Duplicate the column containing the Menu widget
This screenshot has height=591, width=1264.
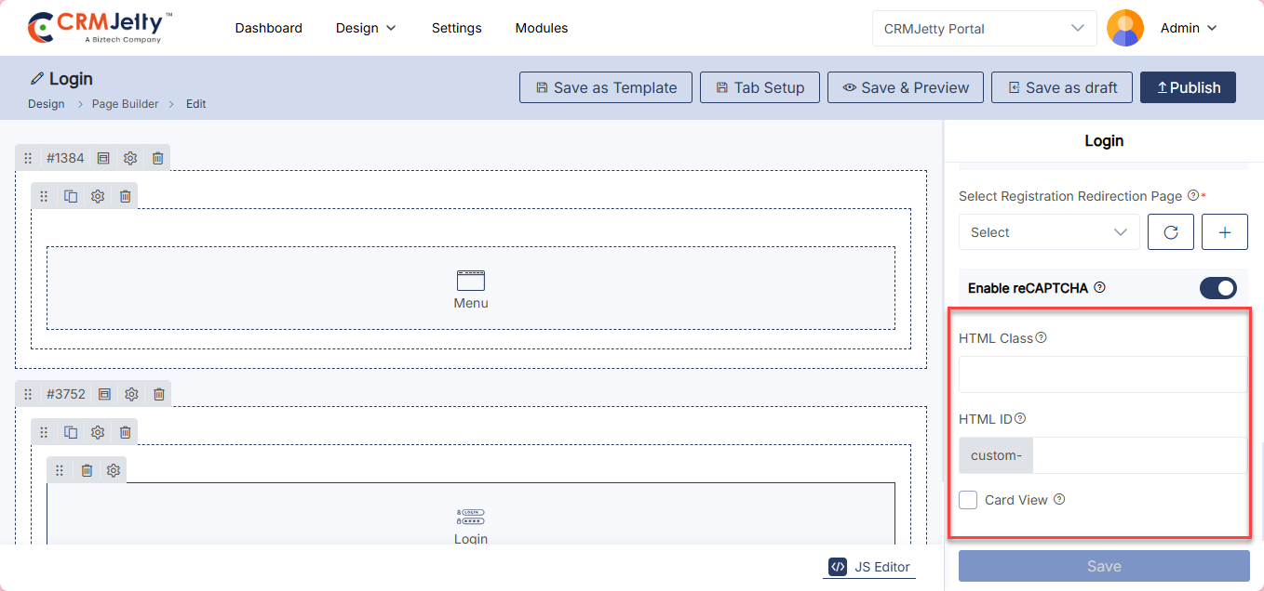coord(71,196)
